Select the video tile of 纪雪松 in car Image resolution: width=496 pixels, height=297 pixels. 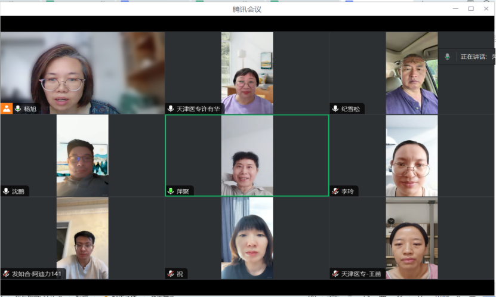pos(411,72)
